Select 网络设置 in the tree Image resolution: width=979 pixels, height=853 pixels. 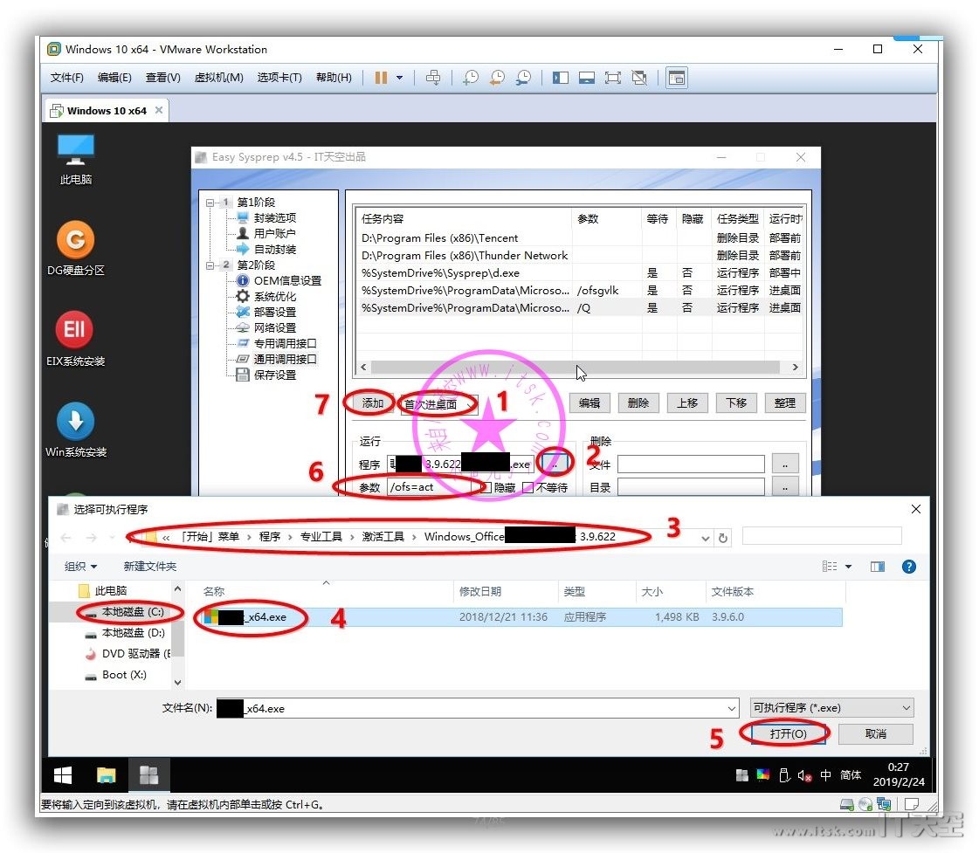click(x=275, y=327)
